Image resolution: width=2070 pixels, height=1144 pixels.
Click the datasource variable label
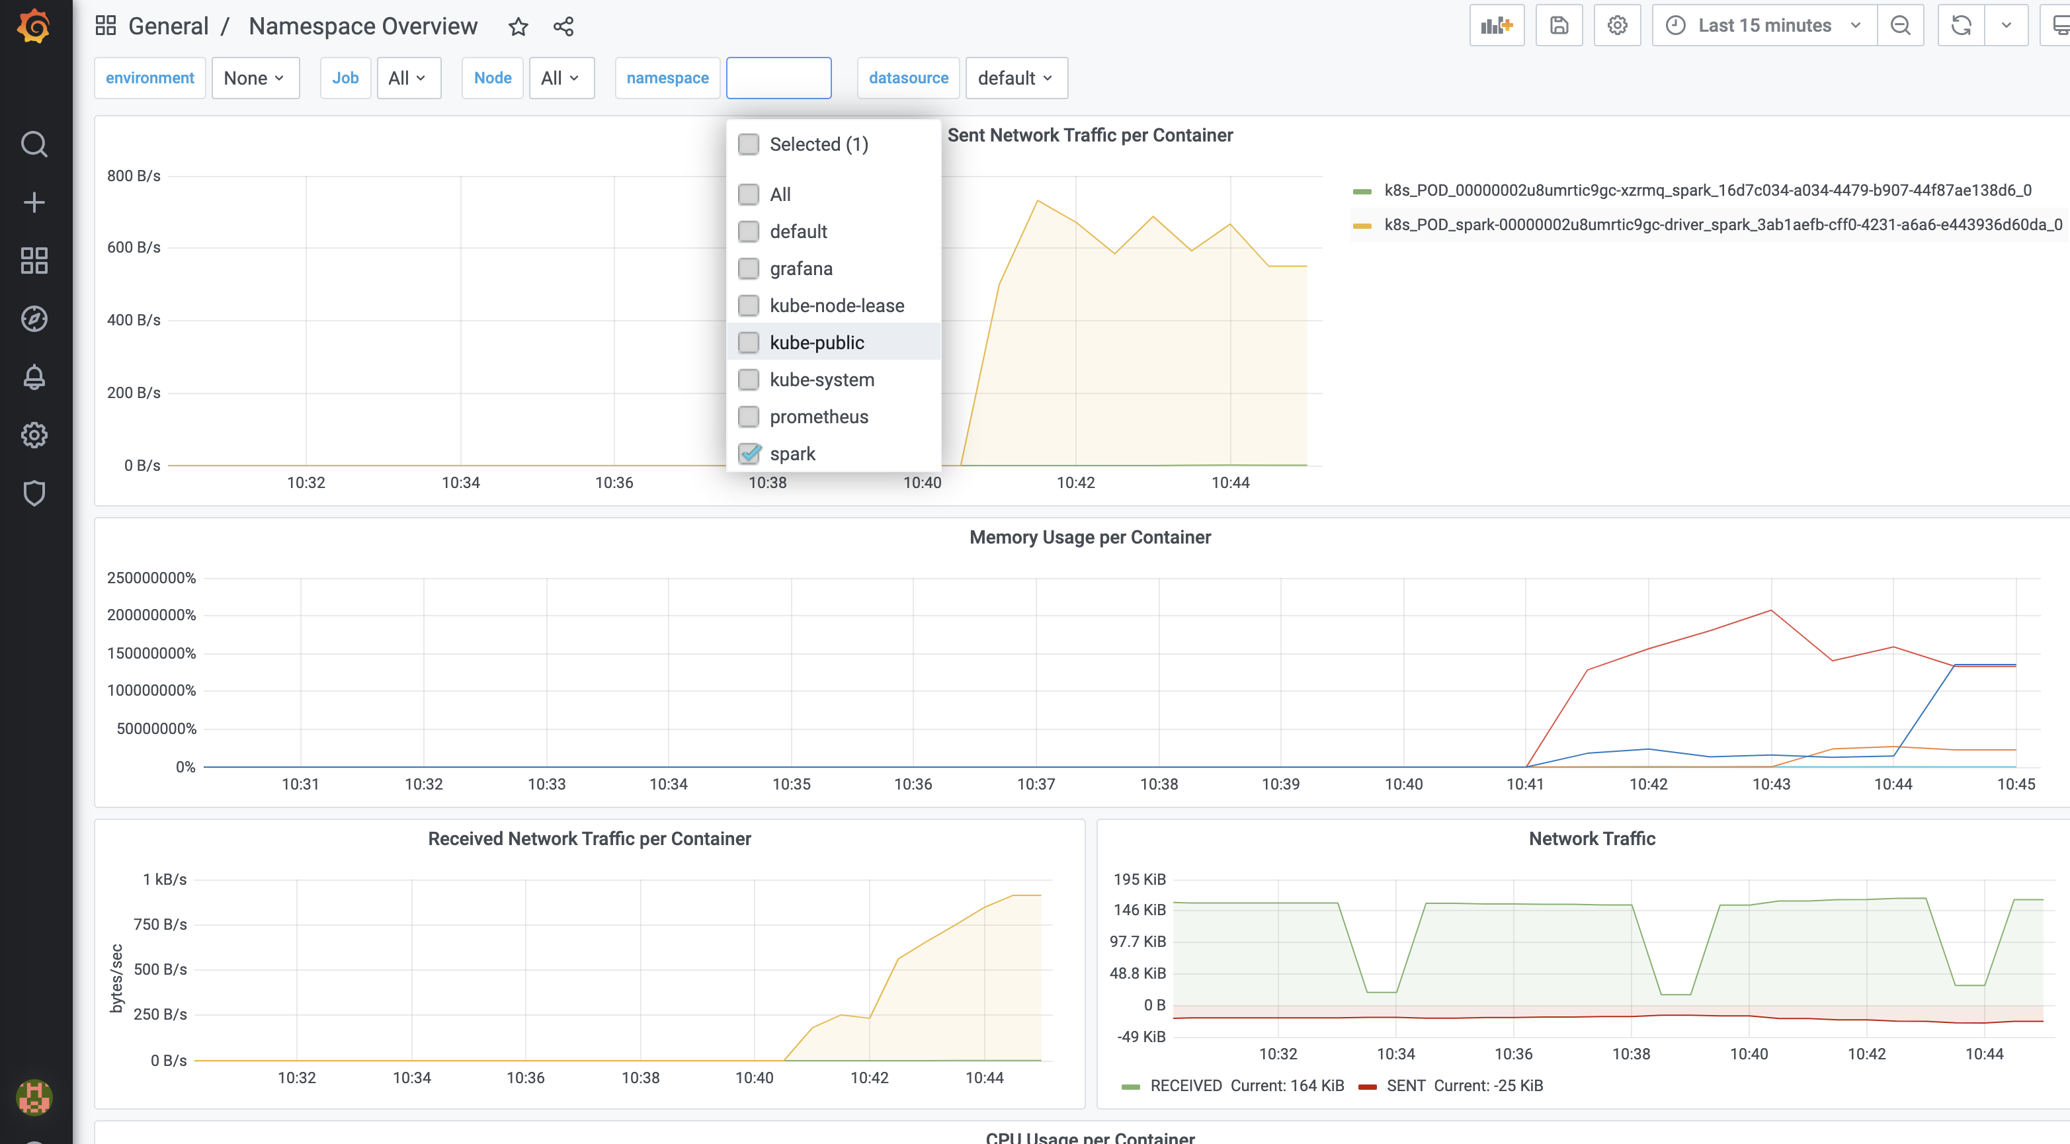pos(908,78)
